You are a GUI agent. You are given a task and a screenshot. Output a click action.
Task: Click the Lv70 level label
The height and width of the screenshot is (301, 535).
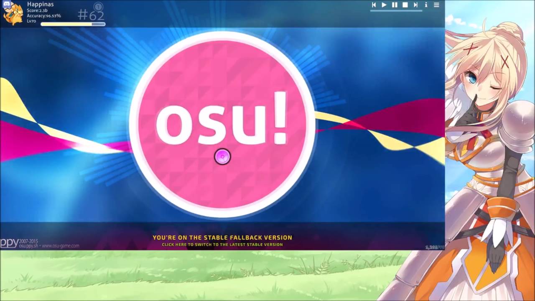(x=31, y=21)
